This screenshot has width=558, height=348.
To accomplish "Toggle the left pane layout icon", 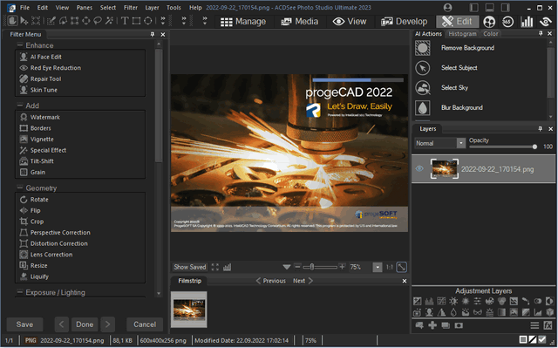I will [474, 8].
